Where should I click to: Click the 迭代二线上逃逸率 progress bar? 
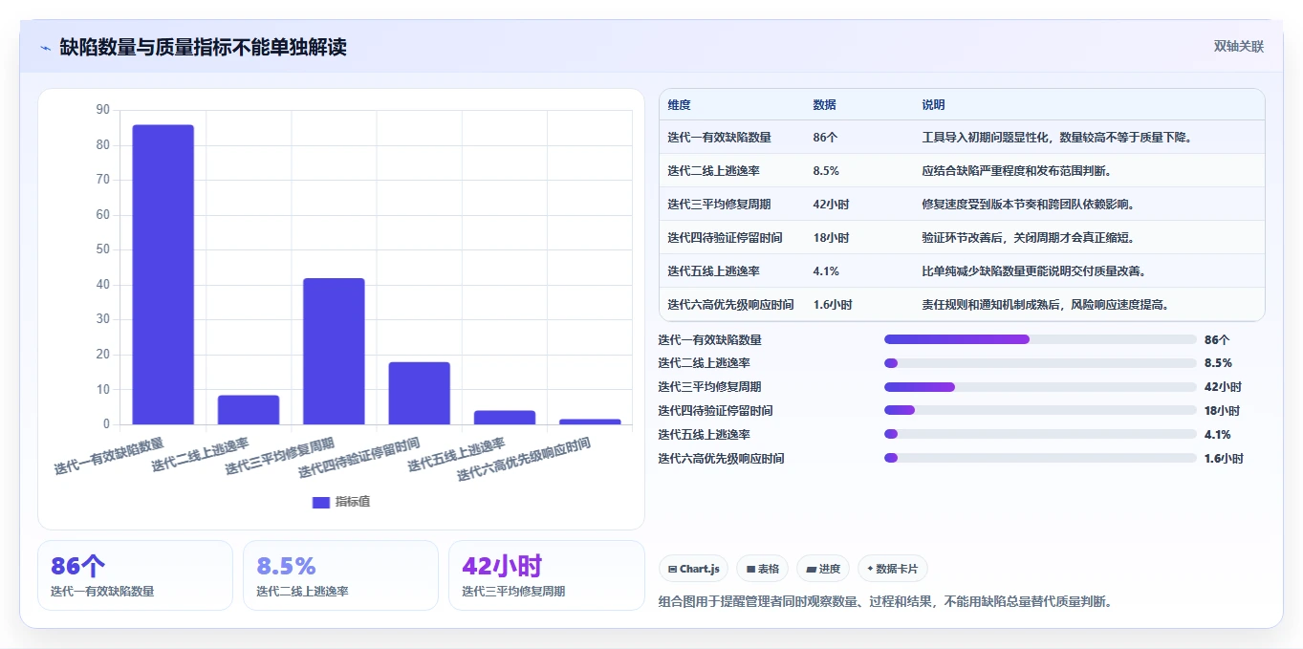pyautogui.click(x=1040, y=363)
